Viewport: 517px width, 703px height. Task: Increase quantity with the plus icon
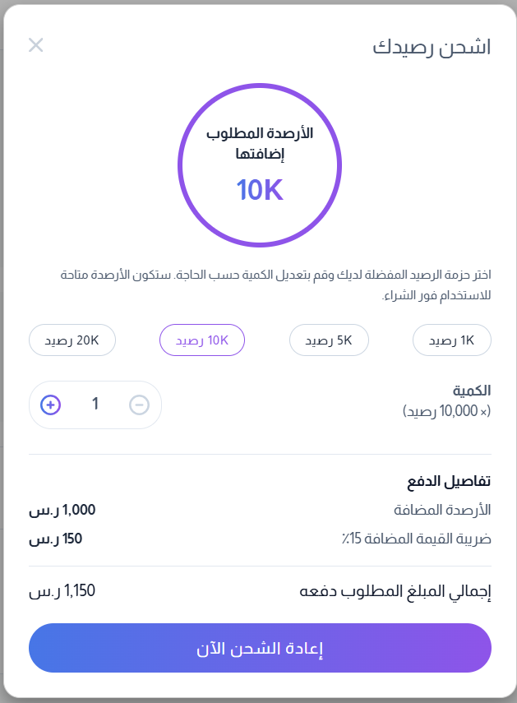[x=51, y=405]
